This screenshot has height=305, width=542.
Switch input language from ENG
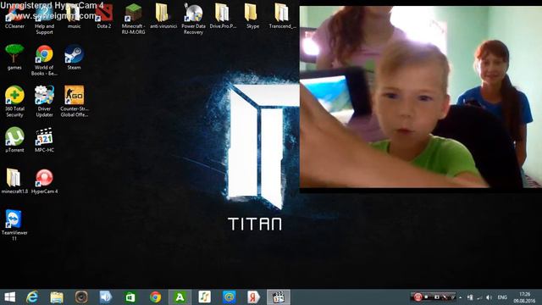click(502, 297)
